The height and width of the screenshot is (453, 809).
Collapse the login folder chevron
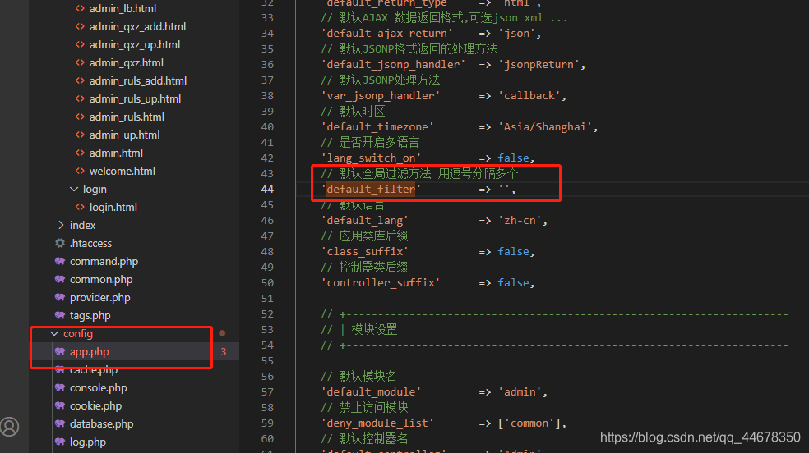click(74, 189)
